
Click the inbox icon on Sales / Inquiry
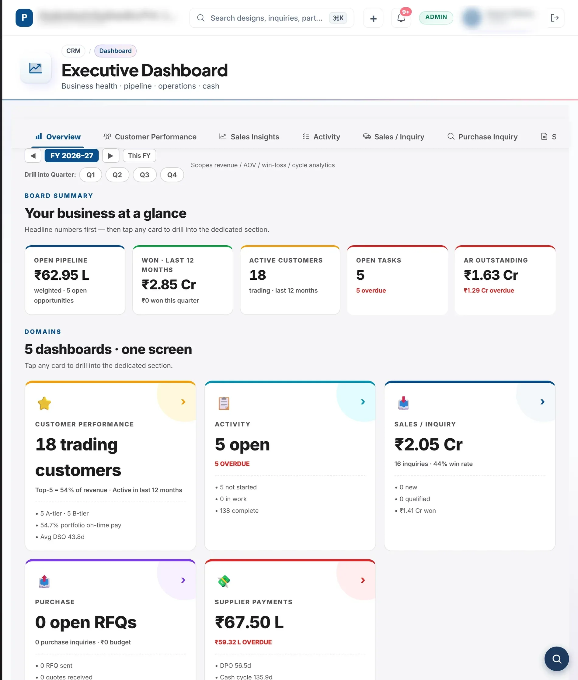pos(403,403)
